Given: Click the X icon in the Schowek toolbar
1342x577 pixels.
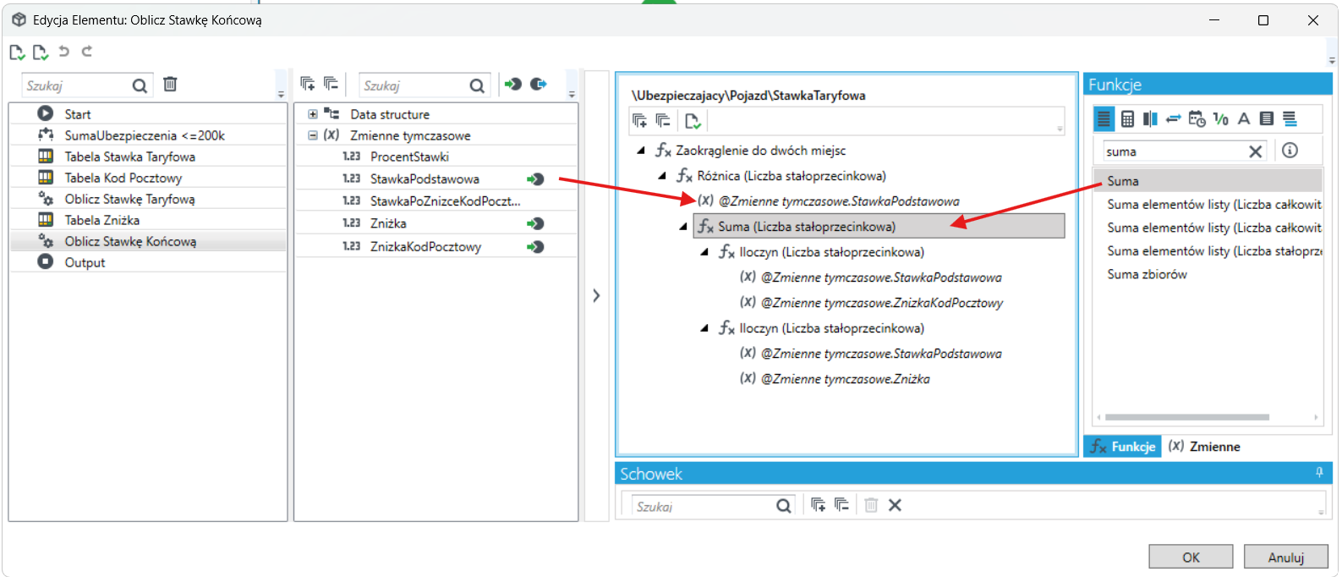Looking at the screenshot, I should tap(895, 505).
